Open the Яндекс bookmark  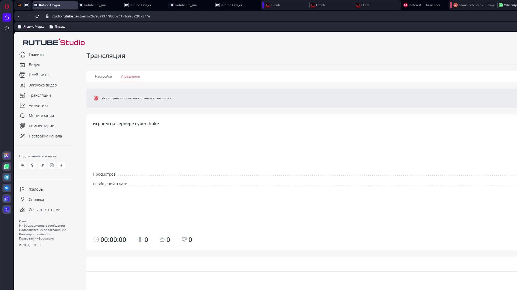tap(57, 27)
